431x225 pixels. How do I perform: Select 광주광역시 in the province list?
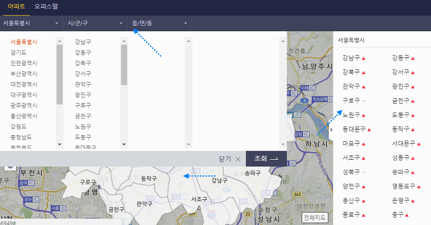(x=24, y=105)
